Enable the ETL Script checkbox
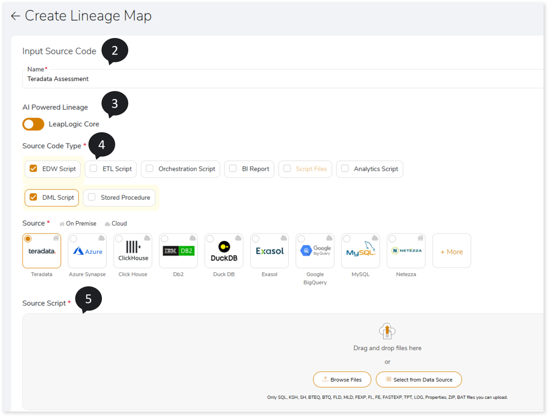Viewport: 549px width, 417px height. click(94, 169)
